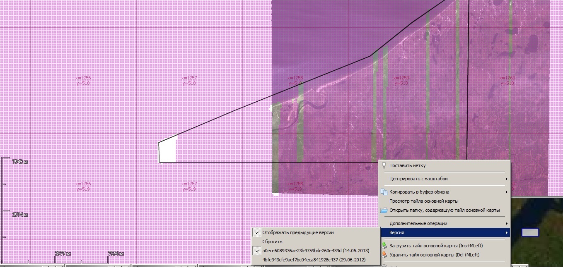The image size is (563, 268).
Task: Open the Версия submenu arrow
Action: coord(506,232)
